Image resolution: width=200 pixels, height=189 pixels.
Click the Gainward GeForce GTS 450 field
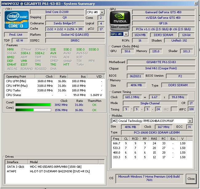point(163,12)
